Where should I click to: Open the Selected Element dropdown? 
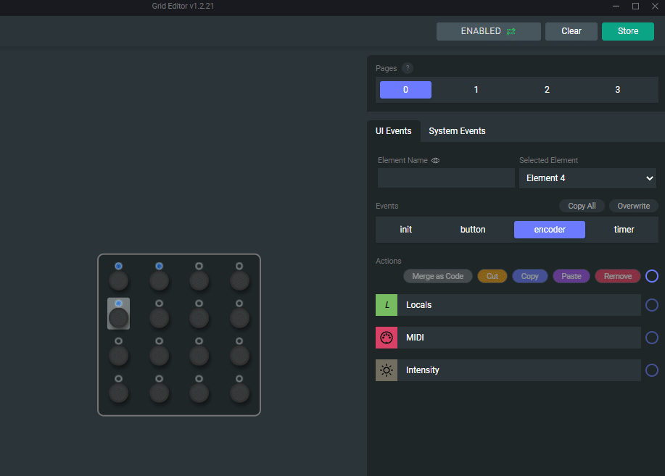(587, 178)
